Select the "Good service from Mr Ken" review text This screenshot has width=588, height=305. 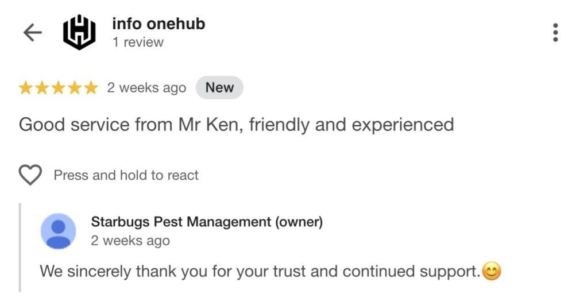236,124
